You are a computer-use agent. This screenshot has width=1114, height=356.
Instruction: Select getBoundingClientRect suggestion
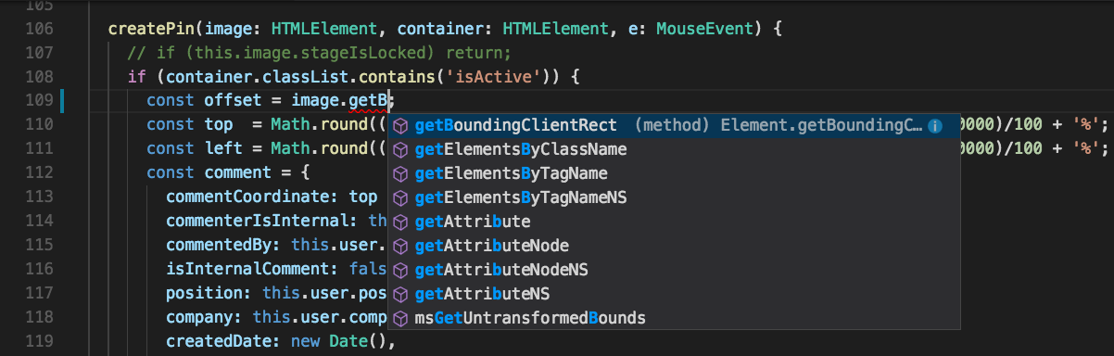coord(674,125)
